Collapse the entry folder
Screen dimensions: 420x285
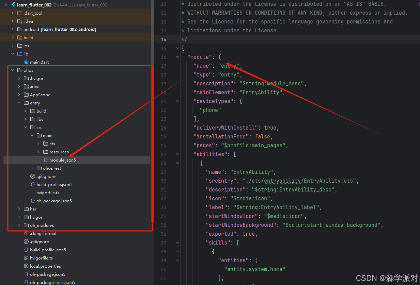[x=19, y=103]
